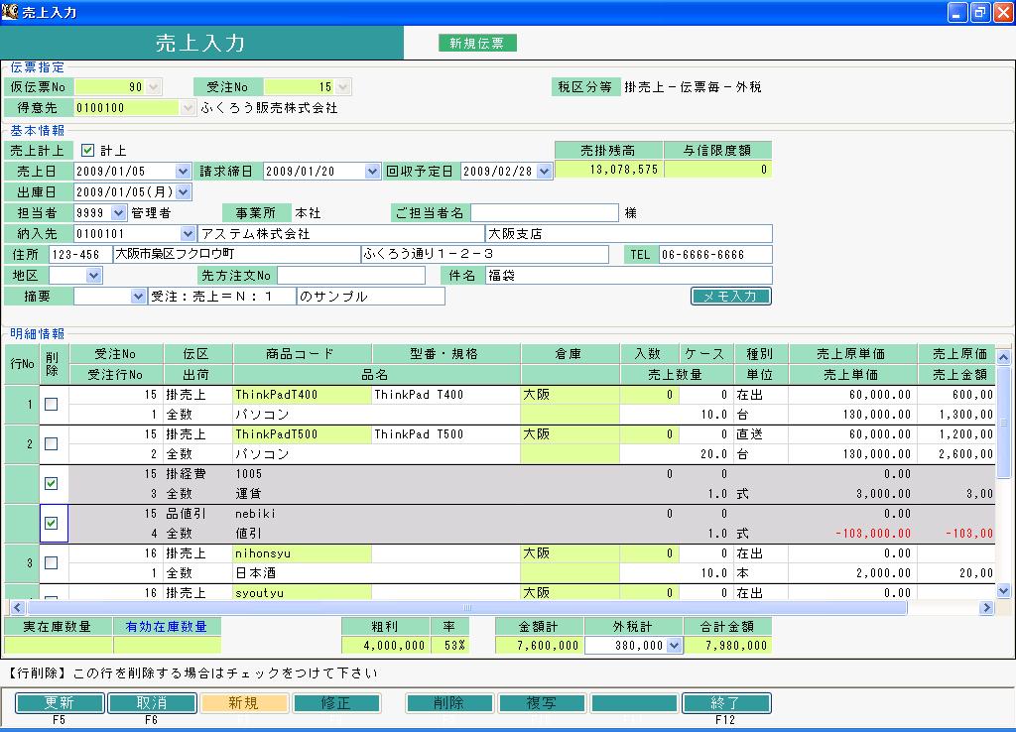
Task: Click the メモ入力 button
Action: pos(731,296)
